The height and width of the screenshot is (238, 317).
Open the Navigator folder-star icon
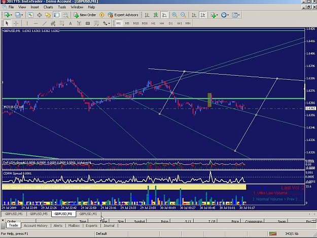48,15
